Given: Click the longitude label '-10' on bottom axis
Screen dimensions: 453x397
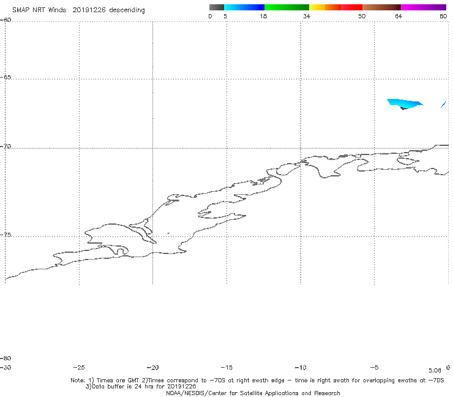Looking at the screenshot, I should 301,367.
